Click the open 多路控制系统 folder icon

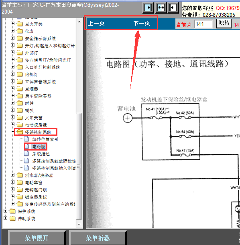click(x=20, y=132)
